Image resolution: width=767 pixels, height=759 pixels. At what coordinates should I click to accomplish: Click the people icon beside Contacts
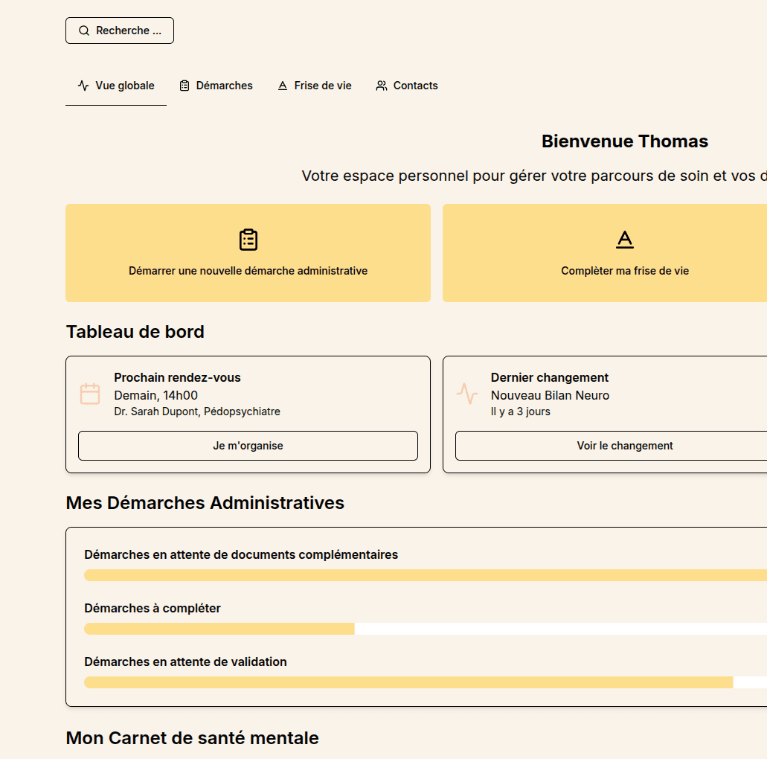pos(382,86)
